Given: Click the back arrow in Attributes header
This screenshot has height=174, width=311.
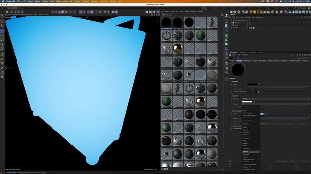Looking at the screenshot, I should (293, 55).
